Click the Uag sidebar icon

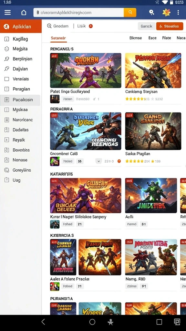7,180
